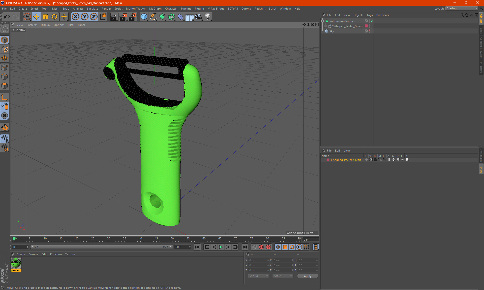Play the animation forward
The image size is (484, 290).
coord(221,247)
